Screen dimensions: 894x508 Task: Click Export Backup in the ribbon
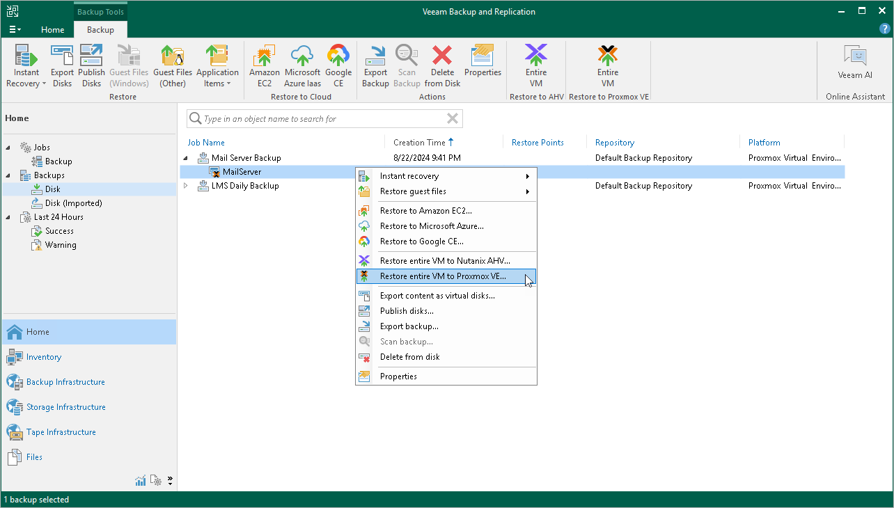375,66
